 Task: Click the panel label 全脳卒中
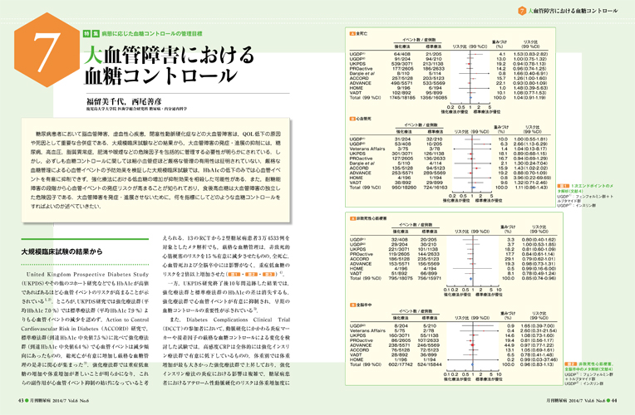point(364,305)
